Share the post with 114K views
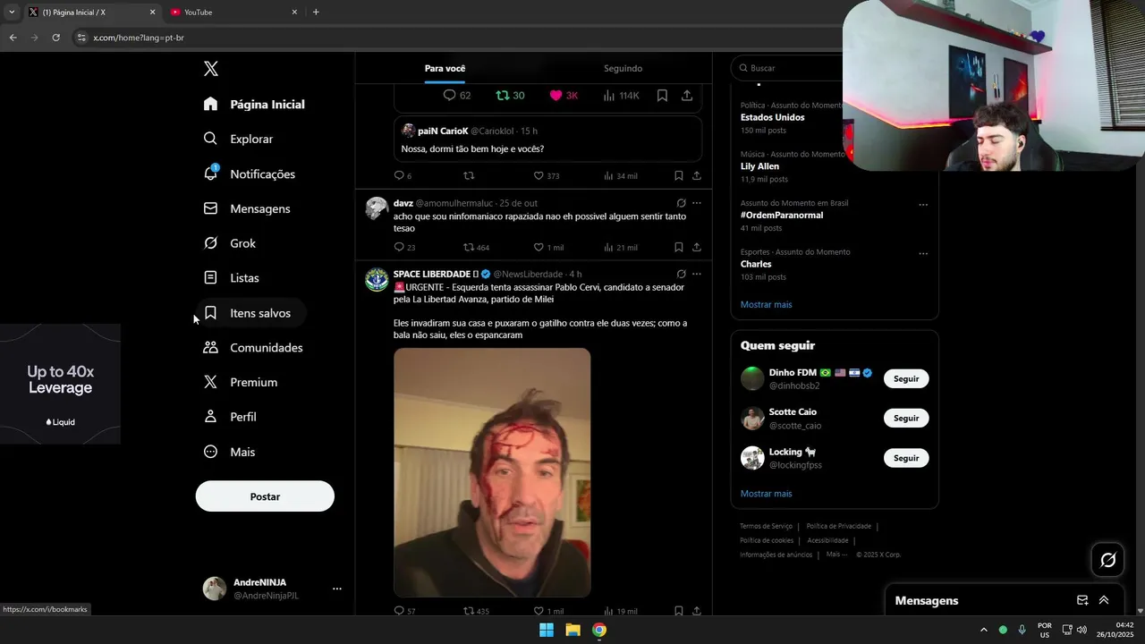 click(687, 95)
